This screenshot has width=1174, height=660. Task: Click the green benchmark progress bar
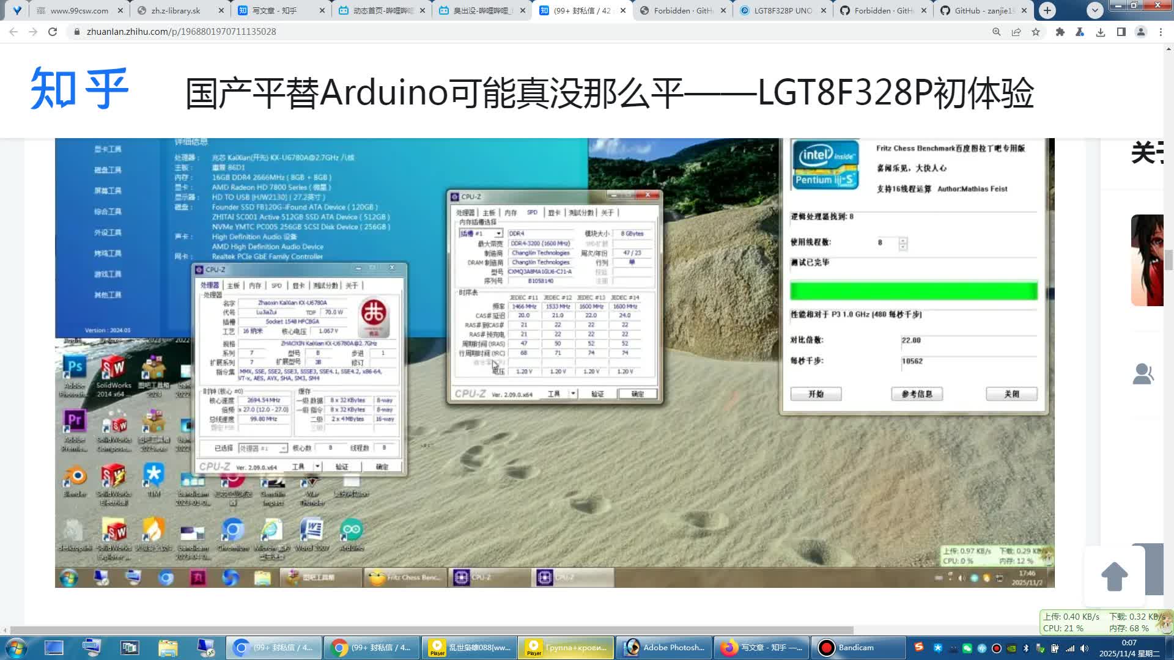tap(914, 290)
